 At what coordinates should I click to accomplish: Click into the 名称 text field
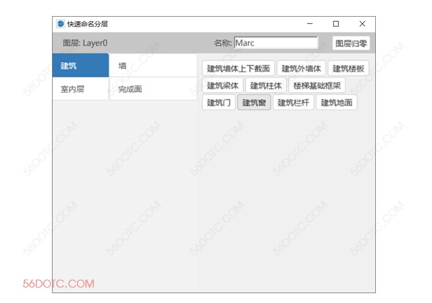point(275,43)
